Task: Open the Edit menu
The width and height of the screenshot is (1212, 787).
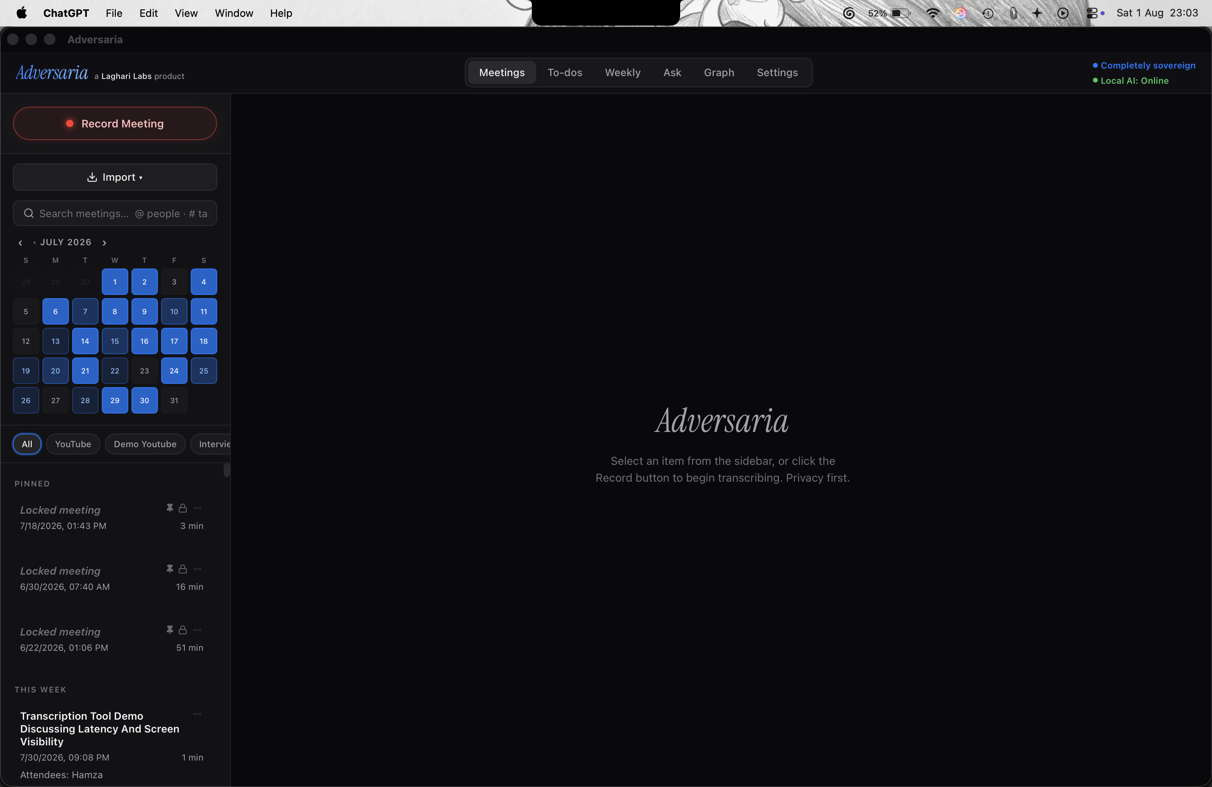Action: click(x=148, y=13)
